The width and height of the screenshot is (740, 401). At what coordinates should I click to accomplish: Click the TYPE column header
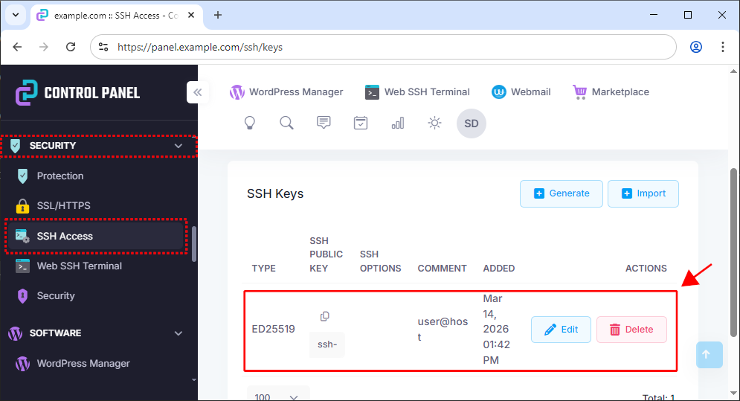point(264,269)
